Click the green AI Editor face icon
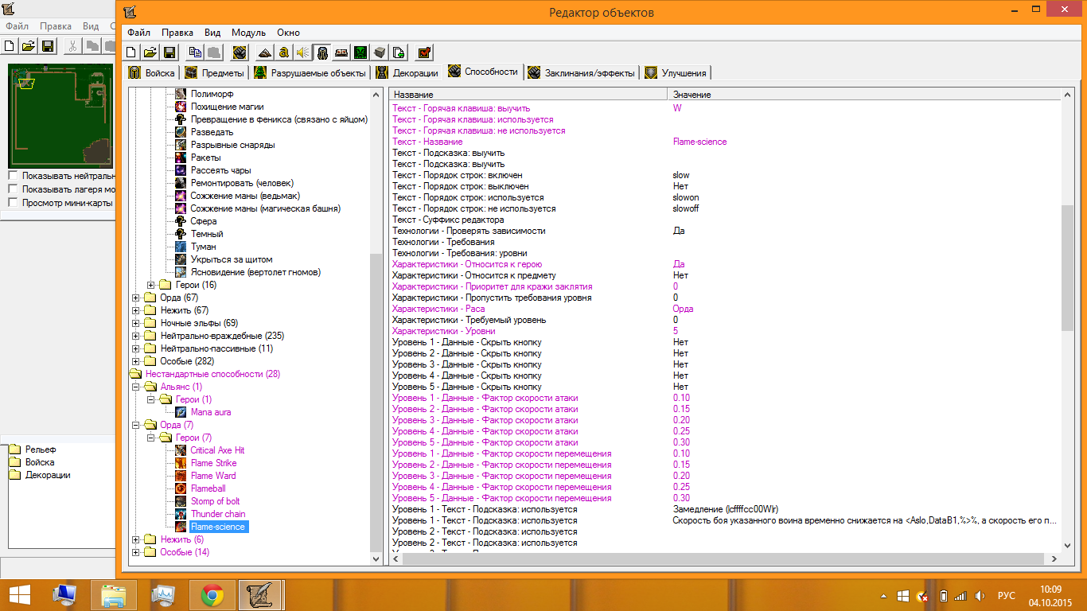1087x611 pixels. pos(360,53)
